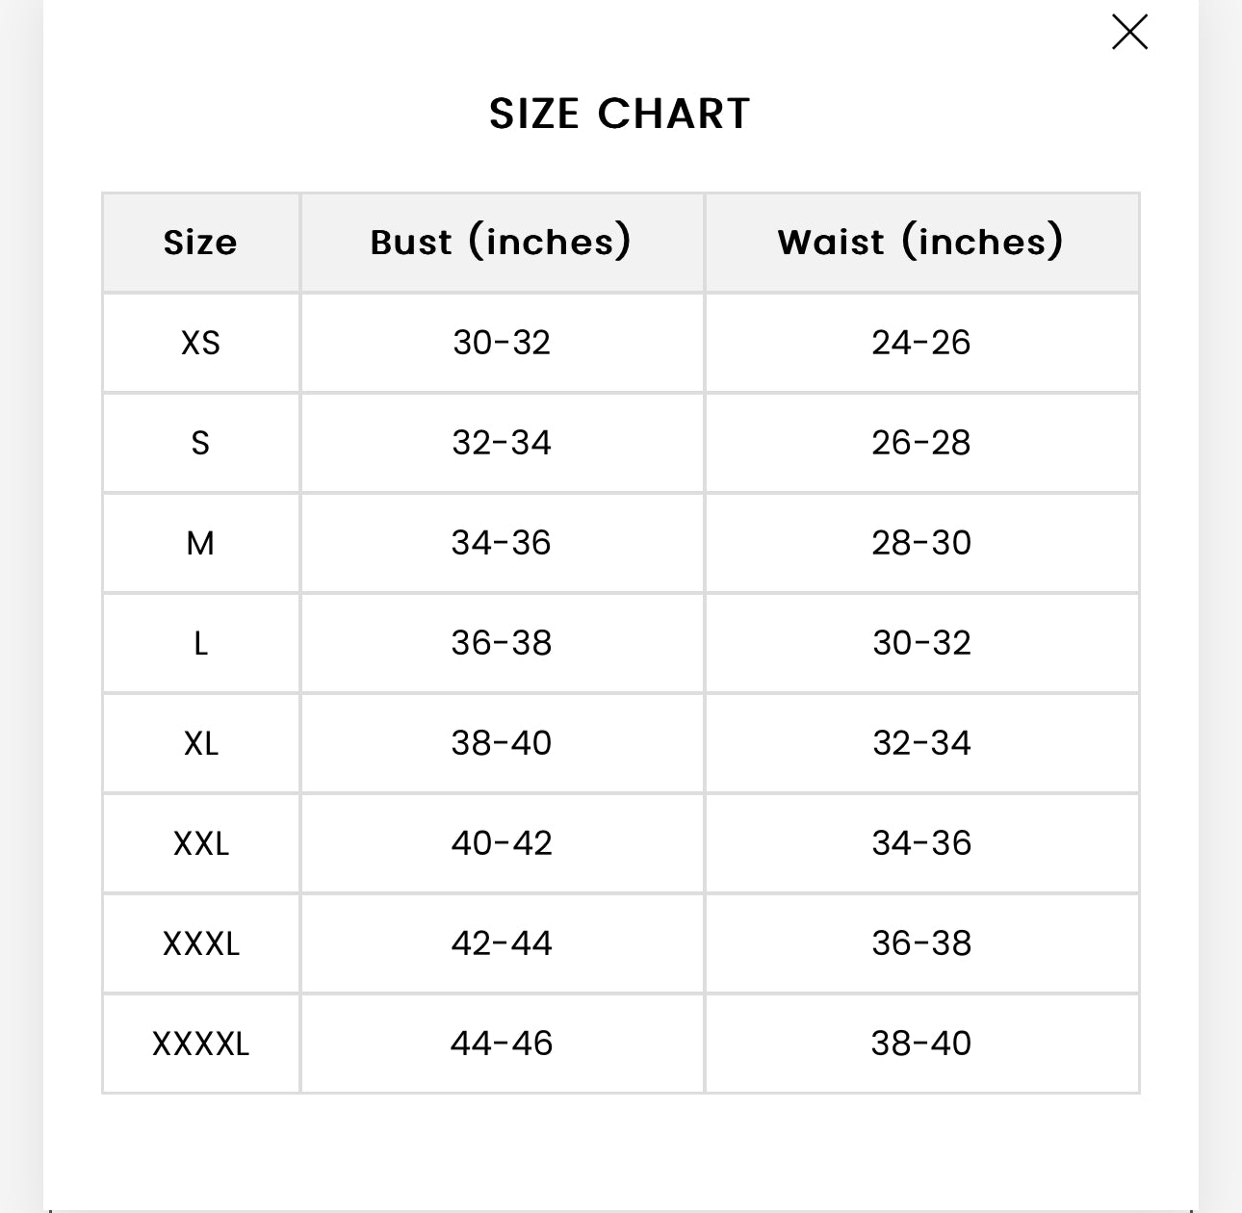Screen dimensions: 1242x1213
Task: Select the XXXXL size label
Action: point(200,1043)
